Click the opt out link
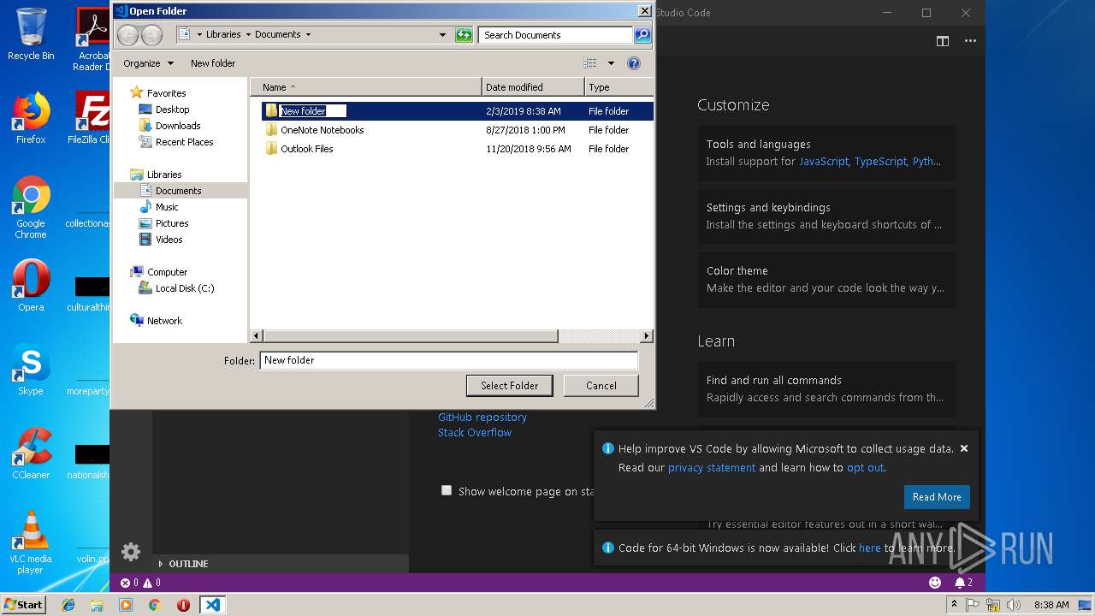Screen dimensions: 1095x616 pyautogui.click(x=865, y=468)
